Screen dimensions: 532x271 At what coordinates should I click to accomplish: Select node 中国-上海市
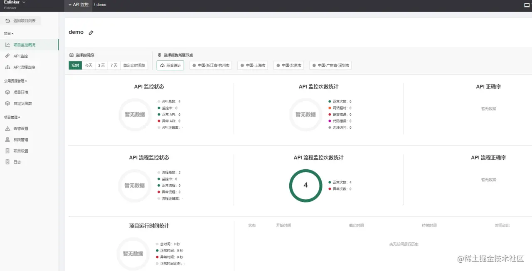point(253,66)
